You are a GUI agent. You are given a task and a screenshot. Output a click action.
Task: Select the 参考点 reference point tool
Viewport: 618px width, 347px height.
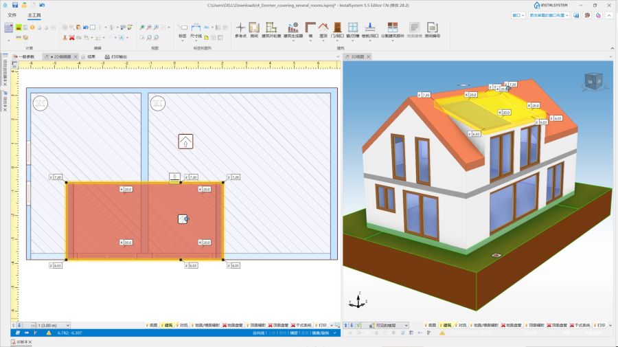(x=240, y=28)
